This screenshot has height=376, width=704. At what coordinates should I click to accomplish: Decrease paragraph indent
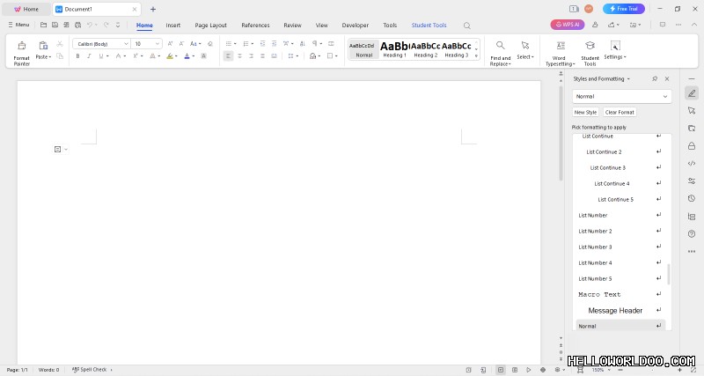click(x=262, y=43)
